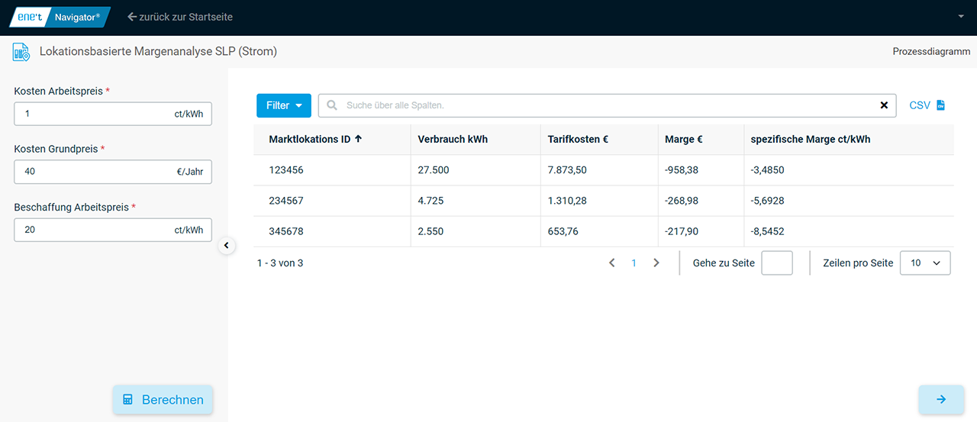The width and height of the screenshot is (977, 422).
Task: Open the Prozessdiagramm link
Action: coord(931,52)
